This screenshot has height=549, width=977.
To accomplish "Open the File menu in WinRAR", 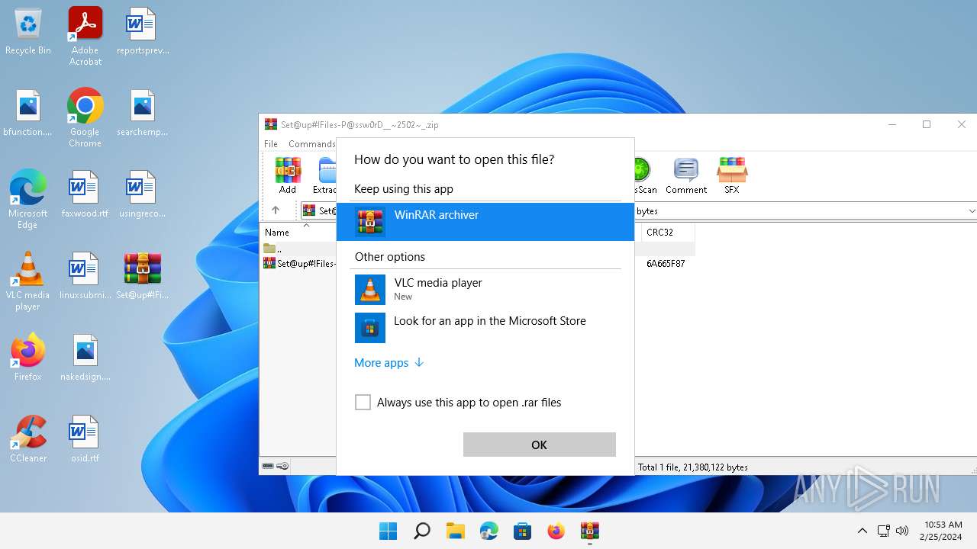I will click(x=271, y=144).
